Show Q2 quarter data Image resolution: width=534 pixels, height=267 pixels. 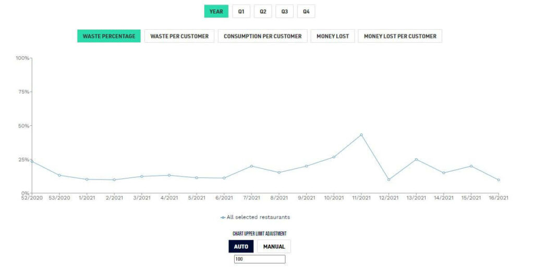click(x=263, y=11)
